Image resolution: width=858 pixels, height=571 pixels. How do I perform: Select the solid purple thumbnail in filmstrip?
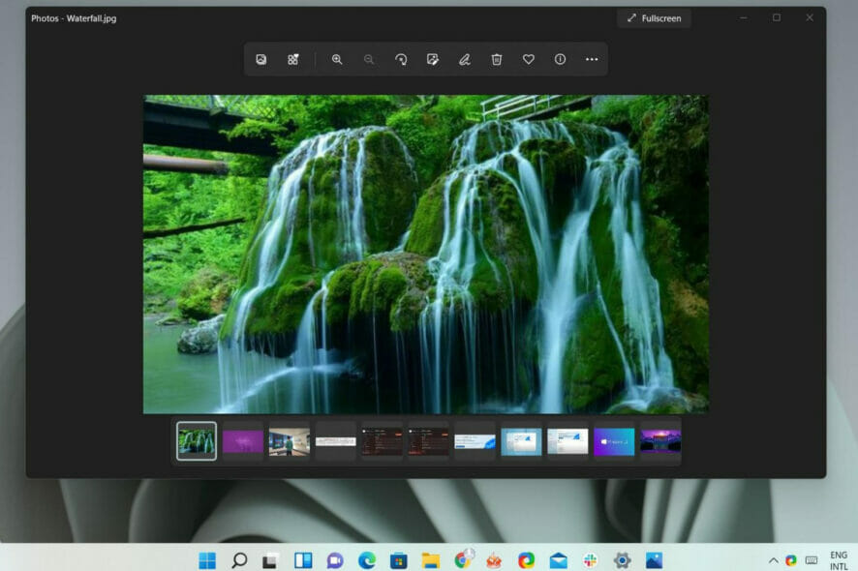pos(243,440)
